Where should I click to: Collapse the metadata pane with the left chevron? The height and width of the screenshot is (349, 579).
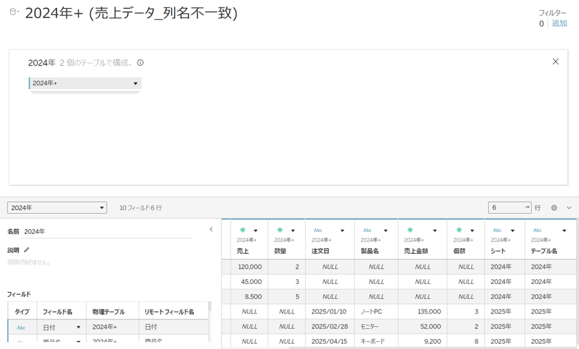(211, 229)
